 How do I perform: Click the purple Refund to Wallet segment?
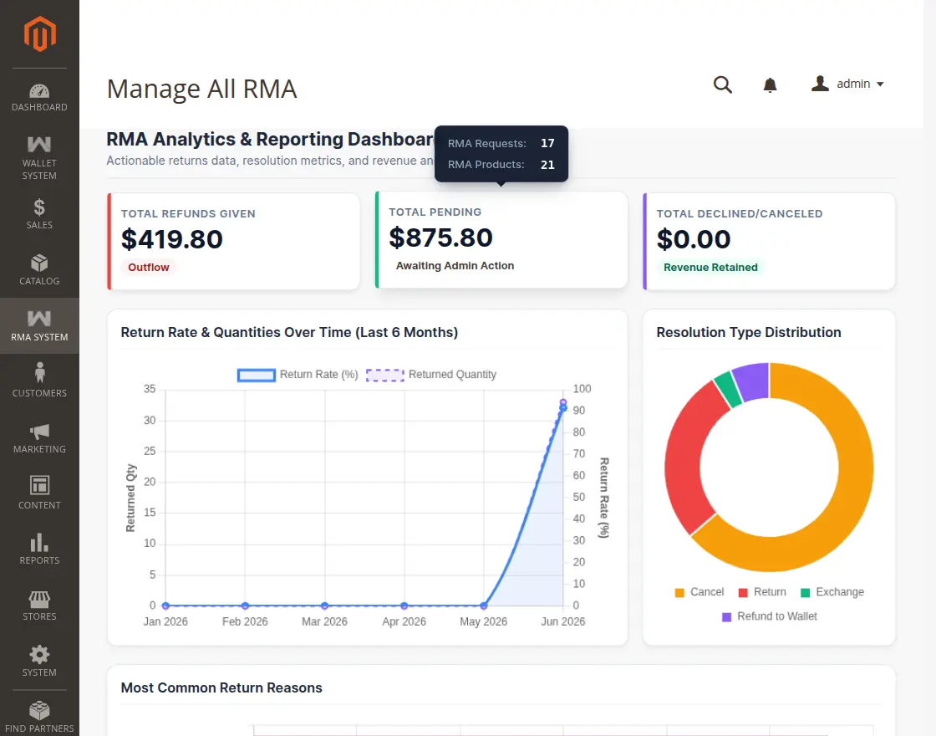point(752,381)
